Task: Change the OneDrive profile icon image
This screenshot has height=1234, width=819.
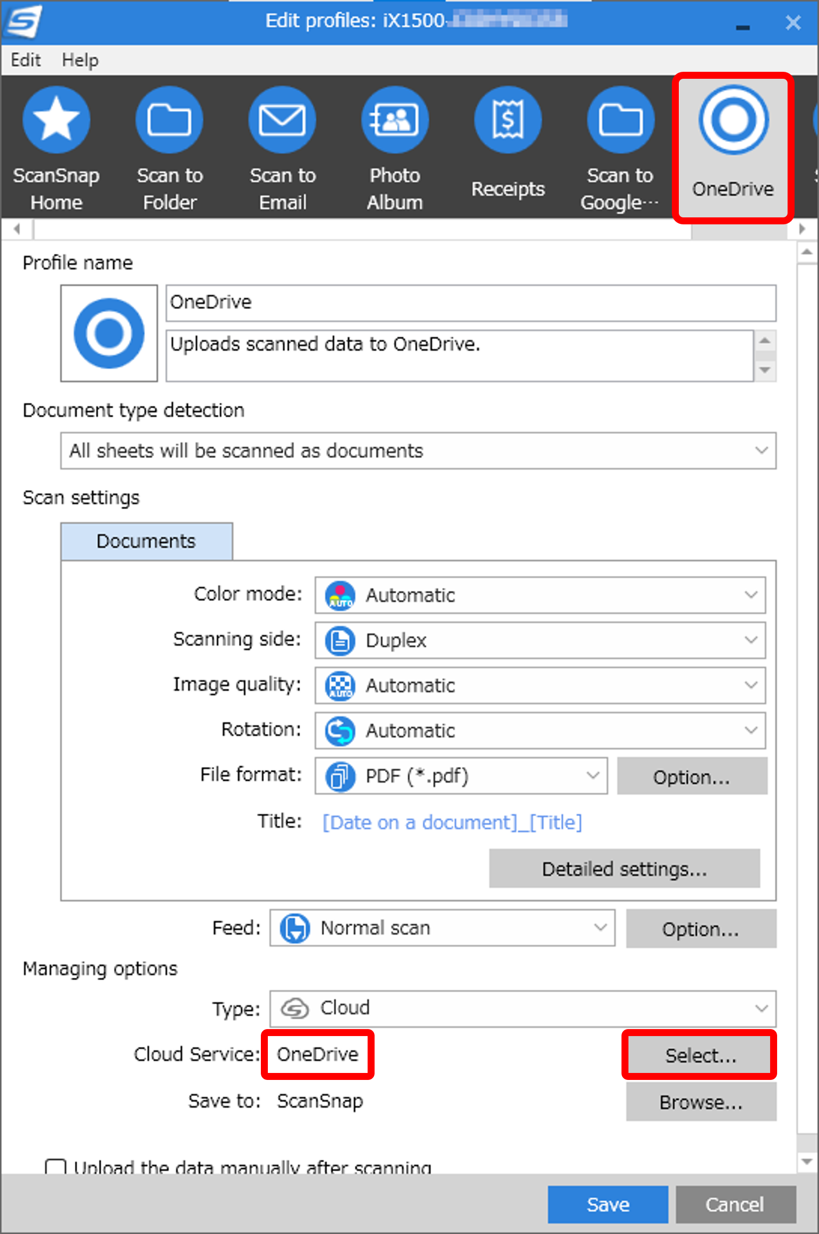Action: (109, 333)
